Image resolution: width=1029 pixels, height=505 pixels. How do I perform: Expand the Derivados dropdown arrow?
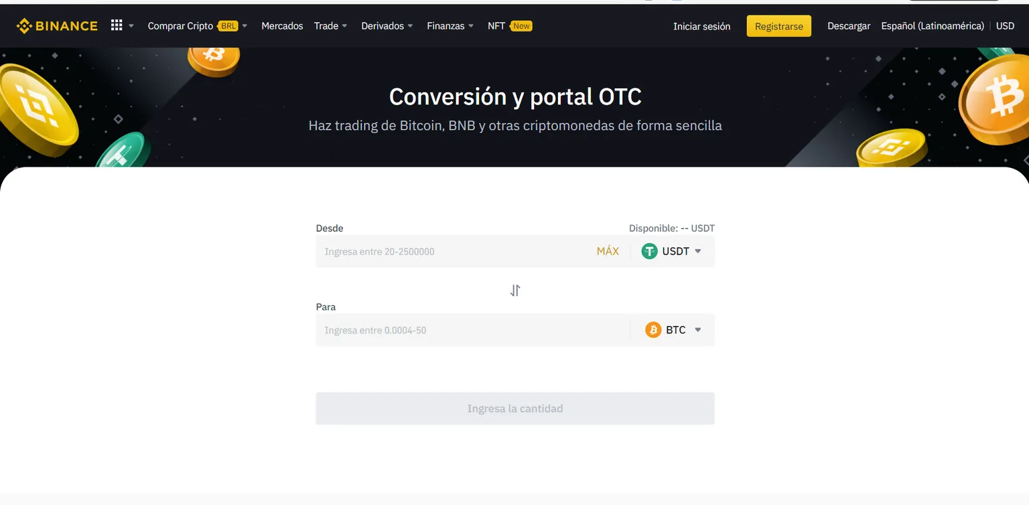point(410,26)
